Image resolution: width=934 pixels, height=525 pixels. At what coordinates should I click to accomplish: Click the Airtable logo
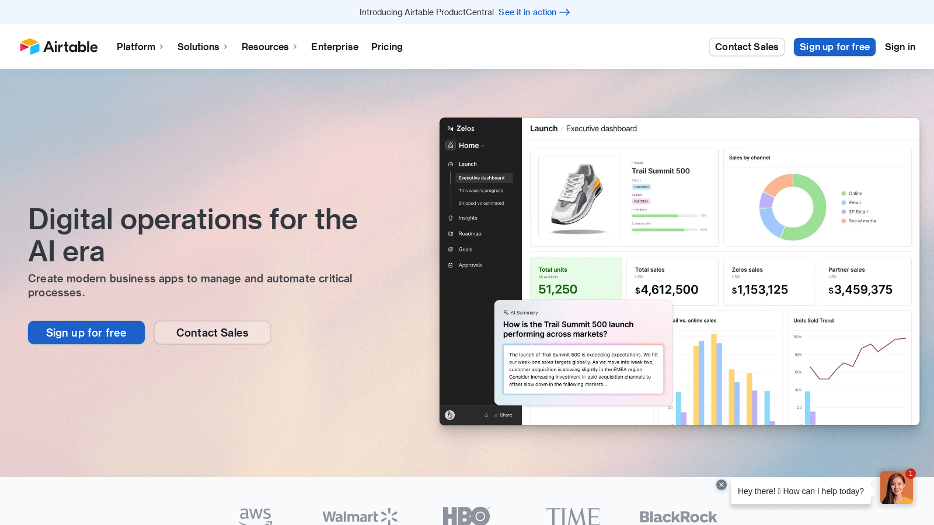point(59,47)
